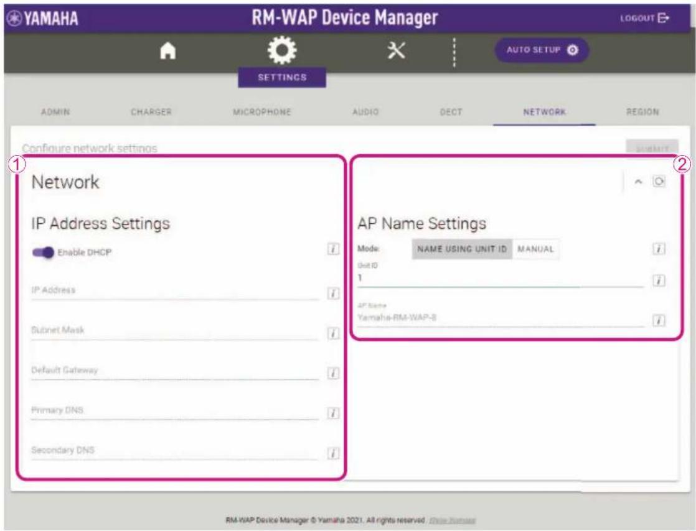Image resolution: width=696 pixels, height=531 pixels.
Task: Collapse the Network panel with chevron
Action: pos(638,182)
